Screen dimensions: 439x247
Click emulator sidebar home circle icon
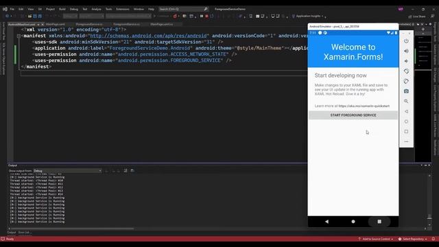pos(406,121)
